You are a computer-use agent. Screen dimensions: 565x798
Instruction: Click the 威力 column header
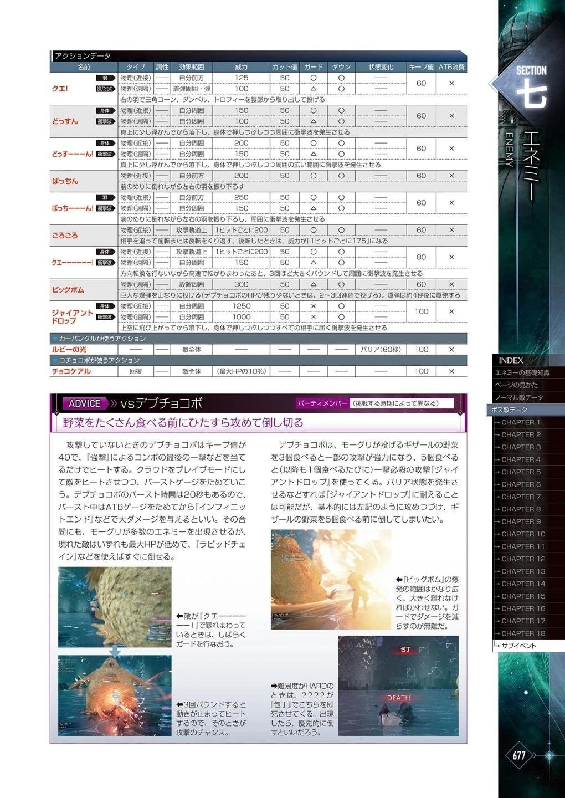pos(242,67)
